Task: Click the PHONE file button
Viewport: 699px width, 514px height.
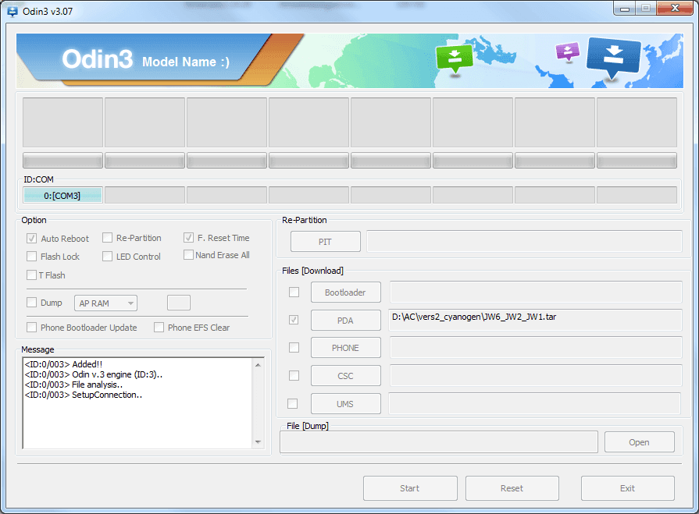Action: (345, 348)
